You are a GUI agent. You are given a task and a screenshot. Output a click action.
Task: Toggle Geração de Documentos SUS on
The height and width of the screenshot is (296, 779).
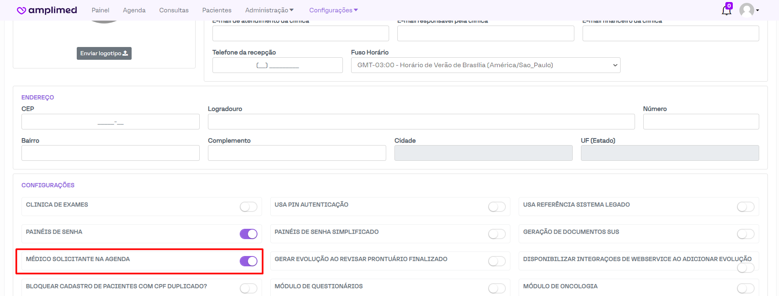pyautogui.click(x=745, y=234)
